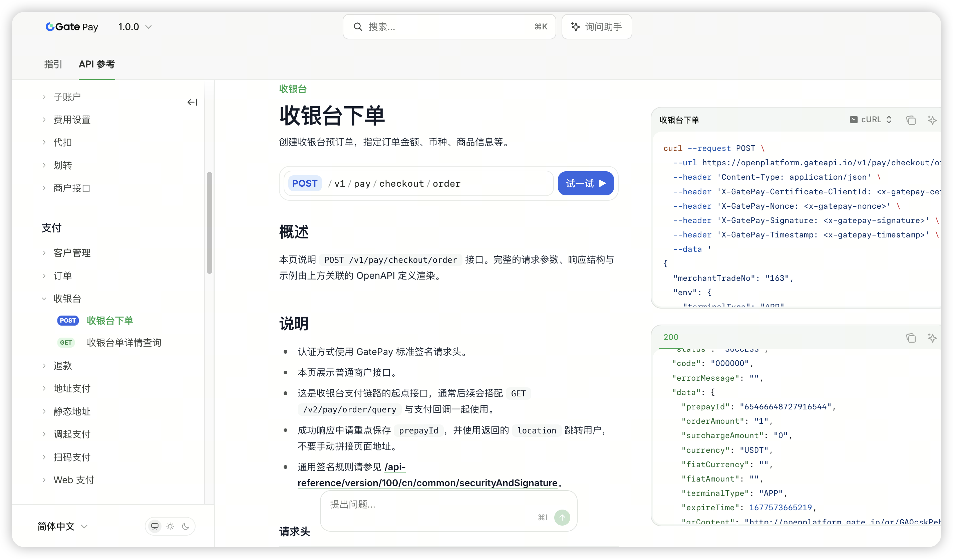Viewport: 953px width, 559px height.
Task: Select the 200 response tab
Action: click(670, 337)
